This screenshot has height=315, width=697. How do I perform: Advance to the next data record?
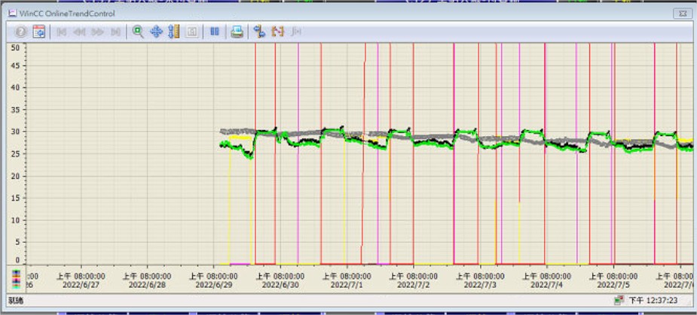click(x=97, y=32)
